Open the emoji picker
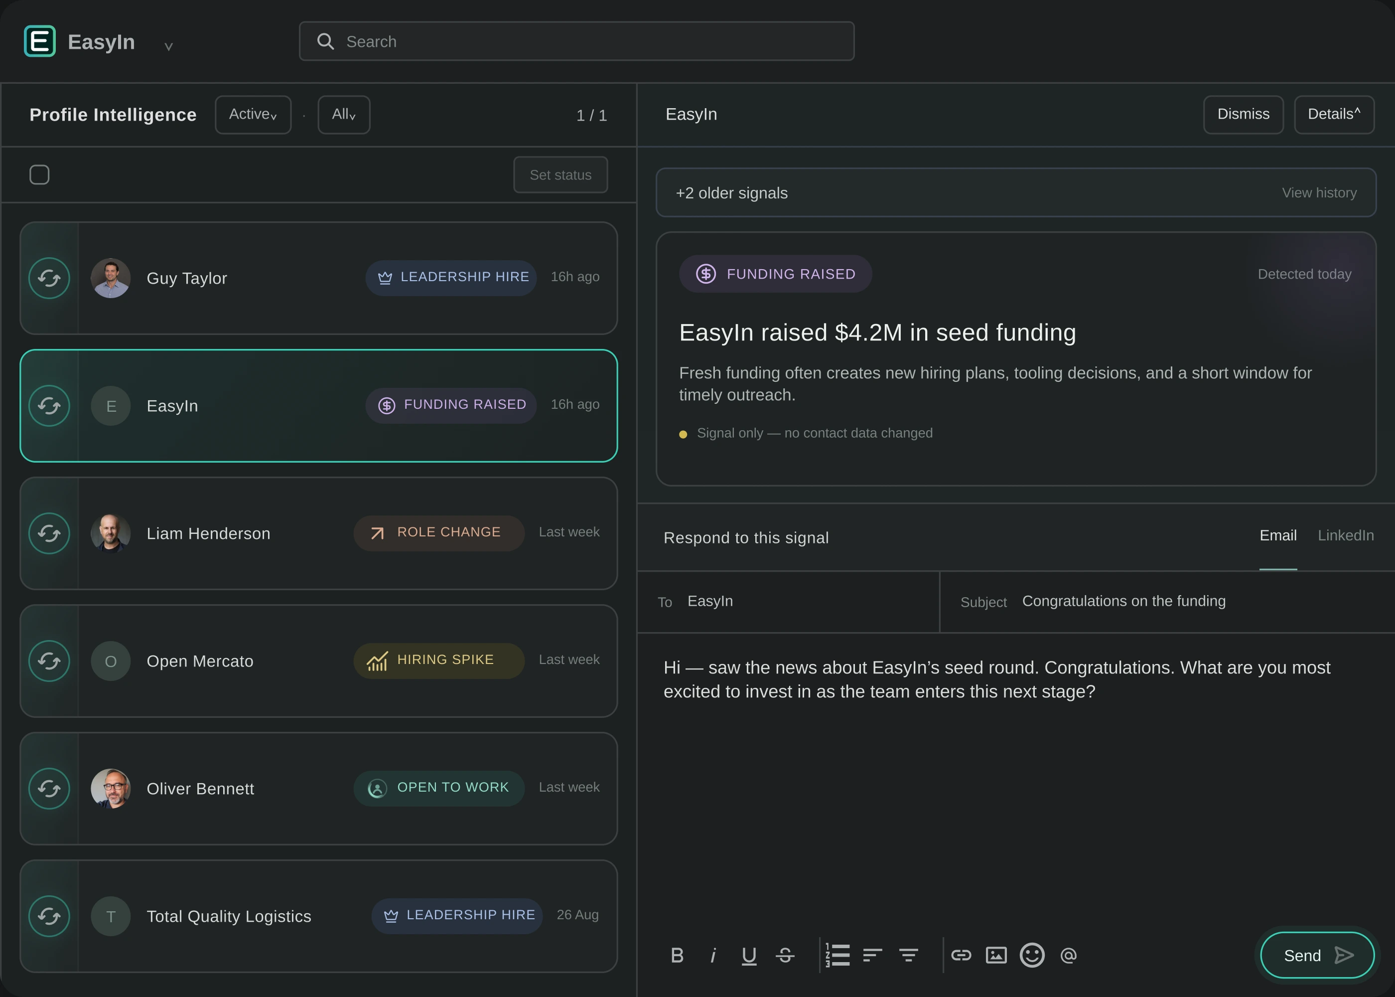The width and height of the screenshot is (1395, 997). point(1032,955)
